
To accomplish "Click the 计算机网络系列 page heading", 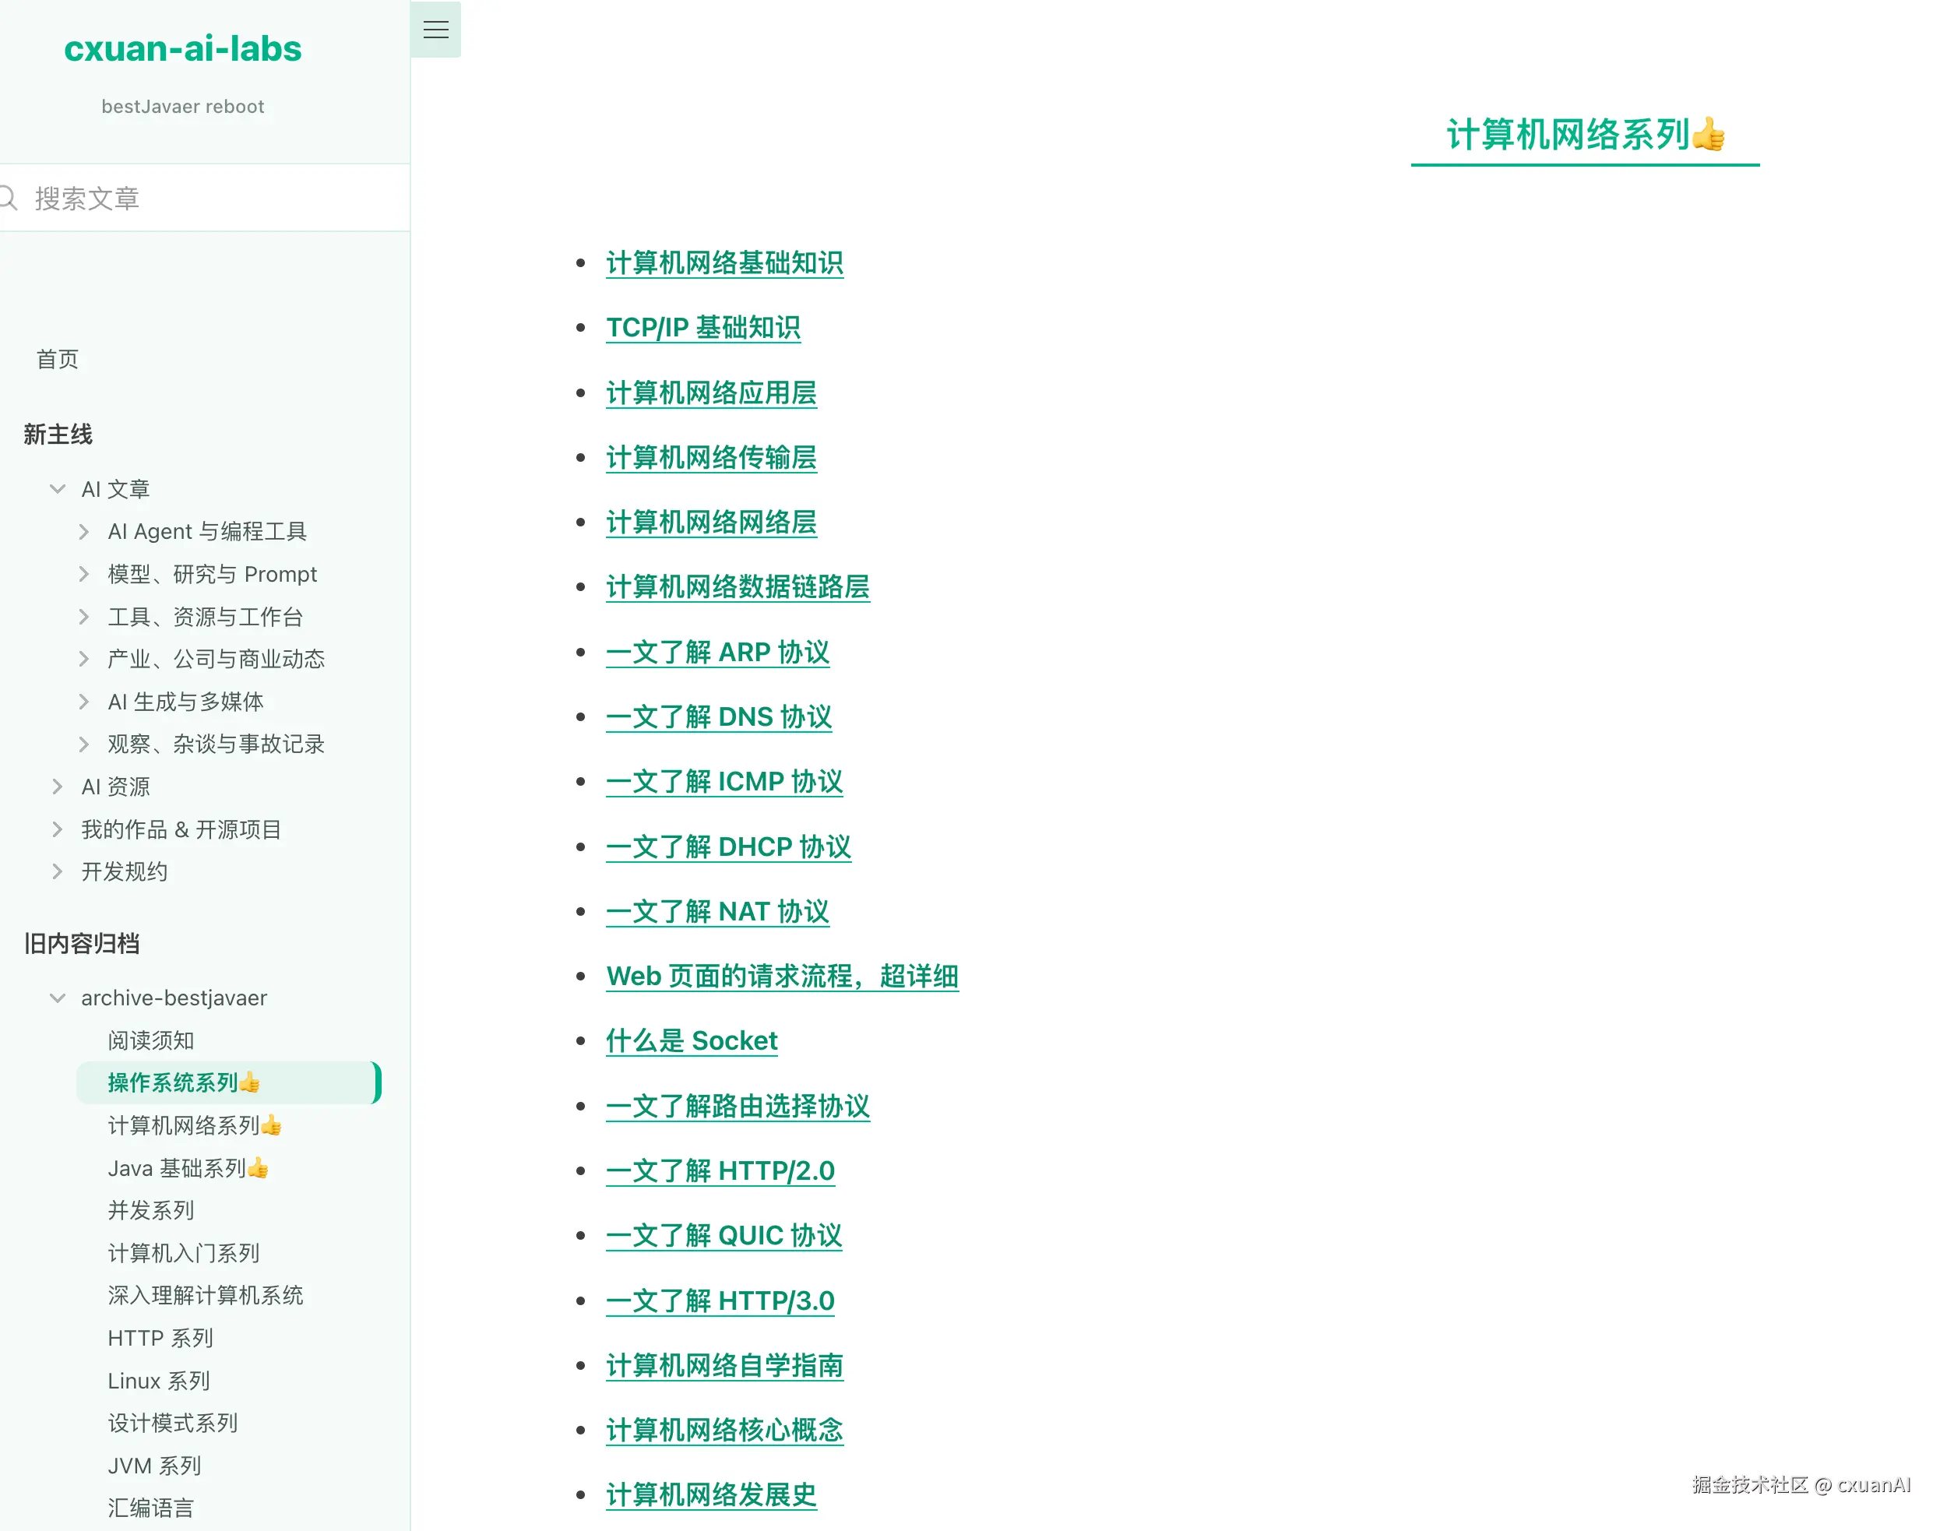I will (x=1585, y=135).
